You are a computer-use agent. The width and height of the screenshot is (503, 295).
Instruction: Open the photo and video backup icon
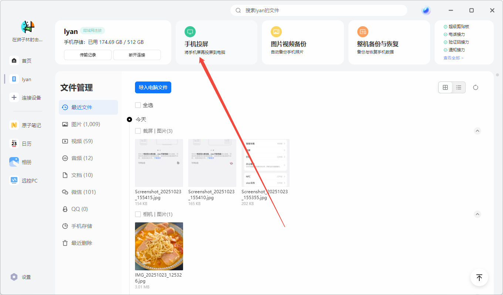[276, 32]
